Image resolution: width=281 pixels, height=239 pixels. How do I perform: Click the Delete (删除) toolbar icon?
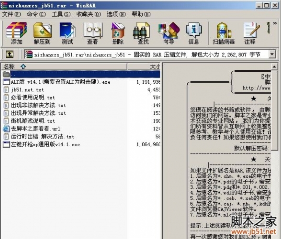click(118, 33)
